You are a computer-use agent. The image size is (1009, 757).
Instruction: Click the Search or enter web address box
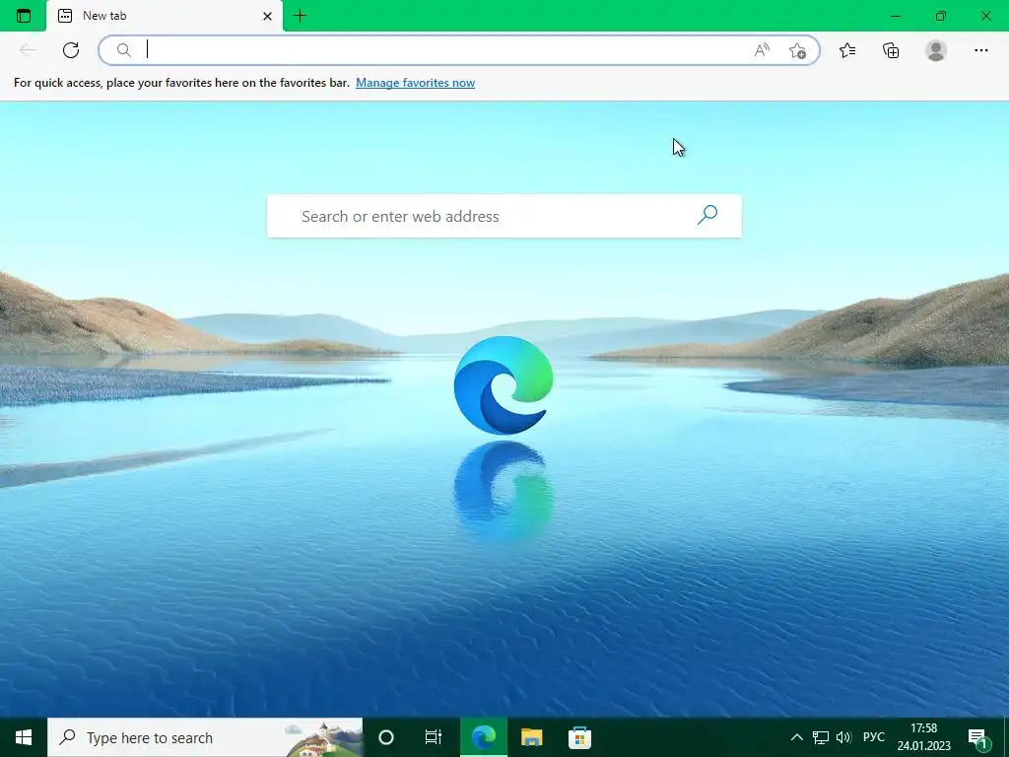[504, 216]
